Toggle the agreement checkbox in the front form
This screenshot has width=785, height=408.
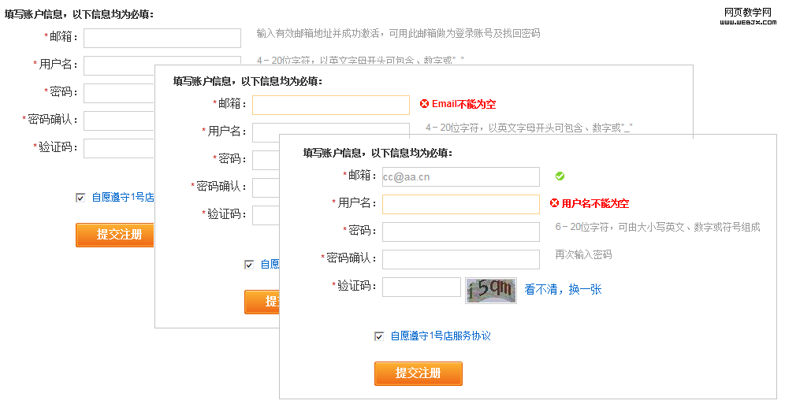(379, 336)
